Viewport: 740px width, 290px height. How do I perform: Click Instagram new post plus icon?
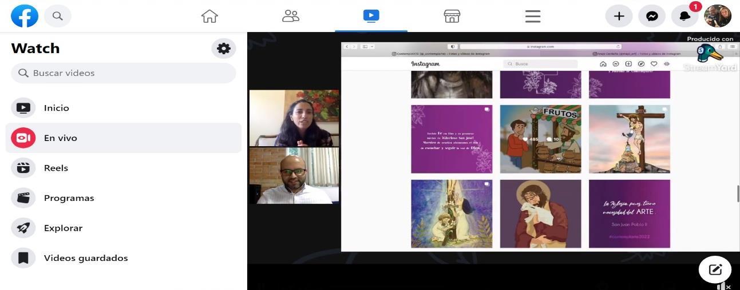click(x=628, y=64)
